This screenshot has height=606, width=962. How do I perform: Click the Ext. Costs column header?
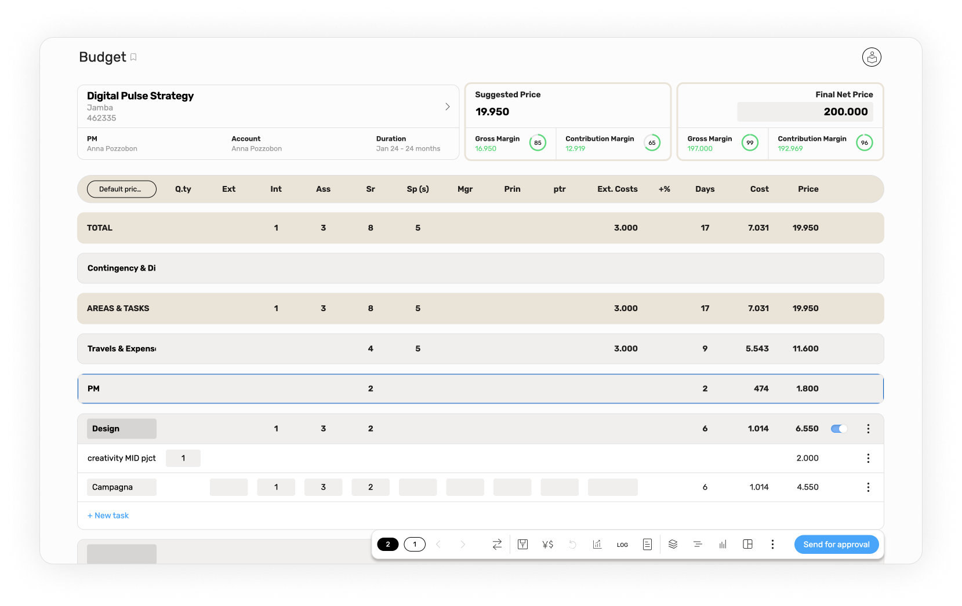point(618,189)
